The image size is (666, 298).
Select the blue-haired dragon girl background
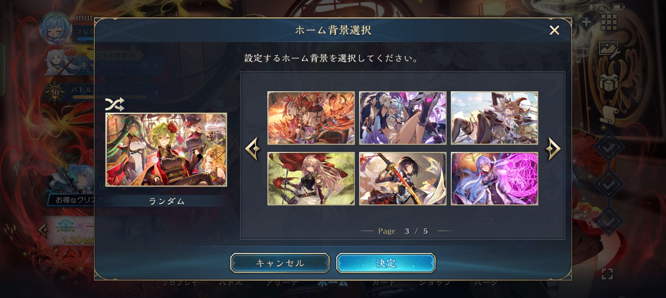click(403, 118)
